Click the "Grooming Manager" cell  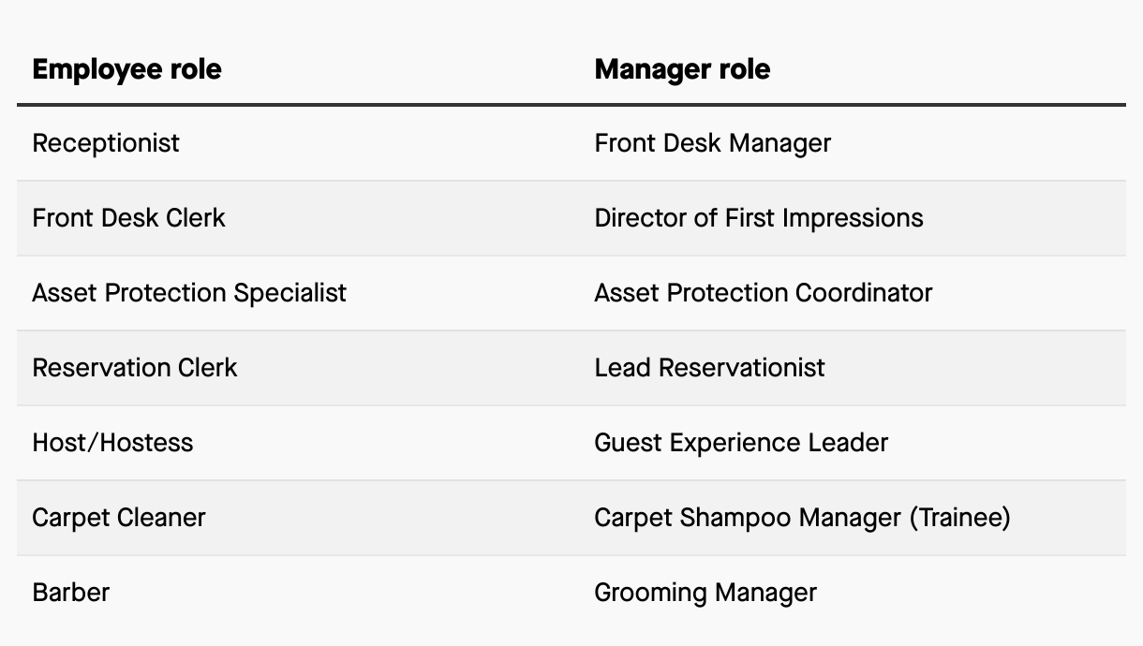pyautogui.click(x=705, y=593)
